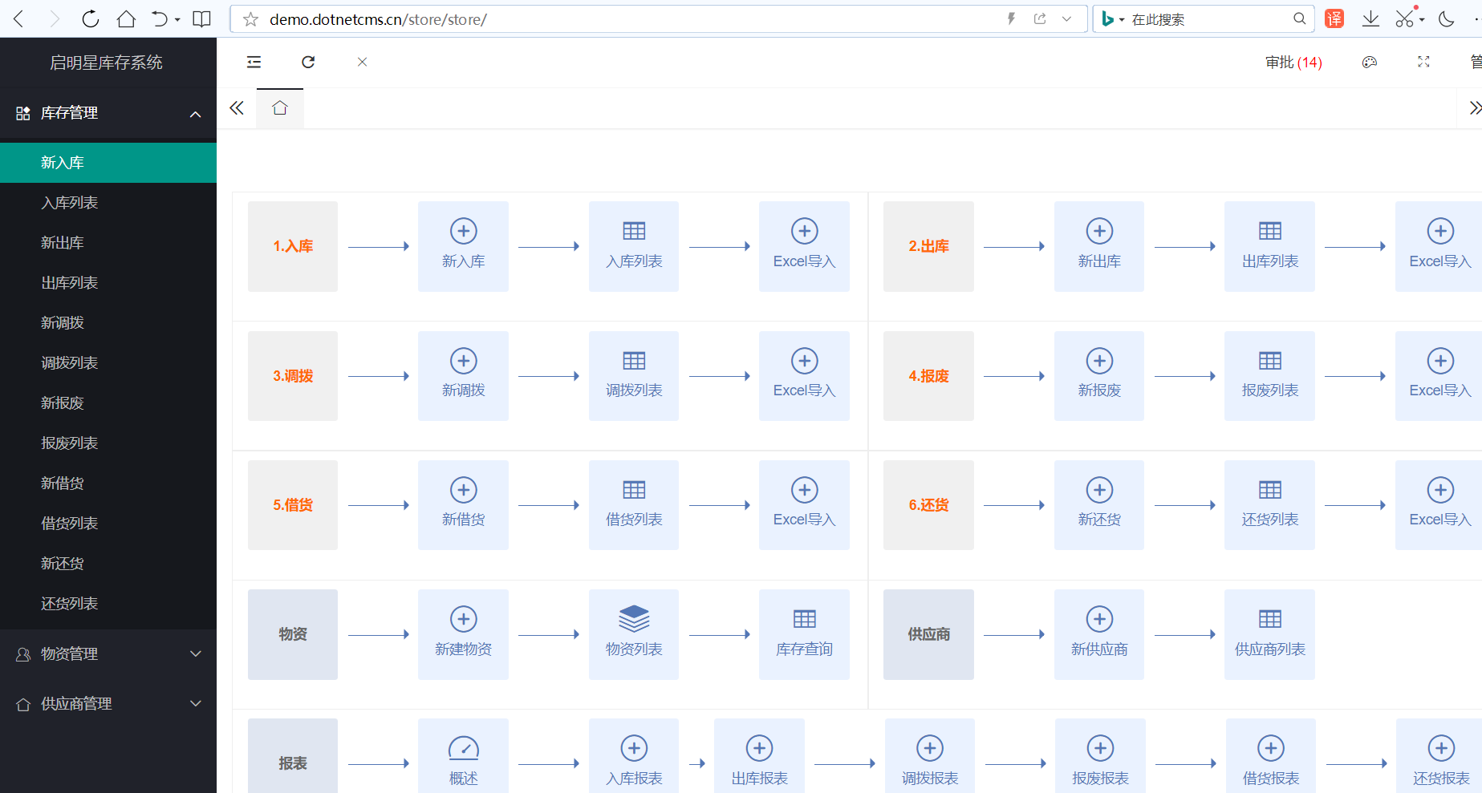
Task: Open the 报废列表 flow tile
Action: point(1269,376)
